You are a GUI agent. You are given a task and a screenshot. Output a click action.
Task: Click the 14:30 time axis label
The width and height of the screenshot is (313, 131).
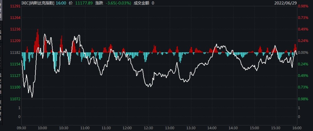(233, 128)
